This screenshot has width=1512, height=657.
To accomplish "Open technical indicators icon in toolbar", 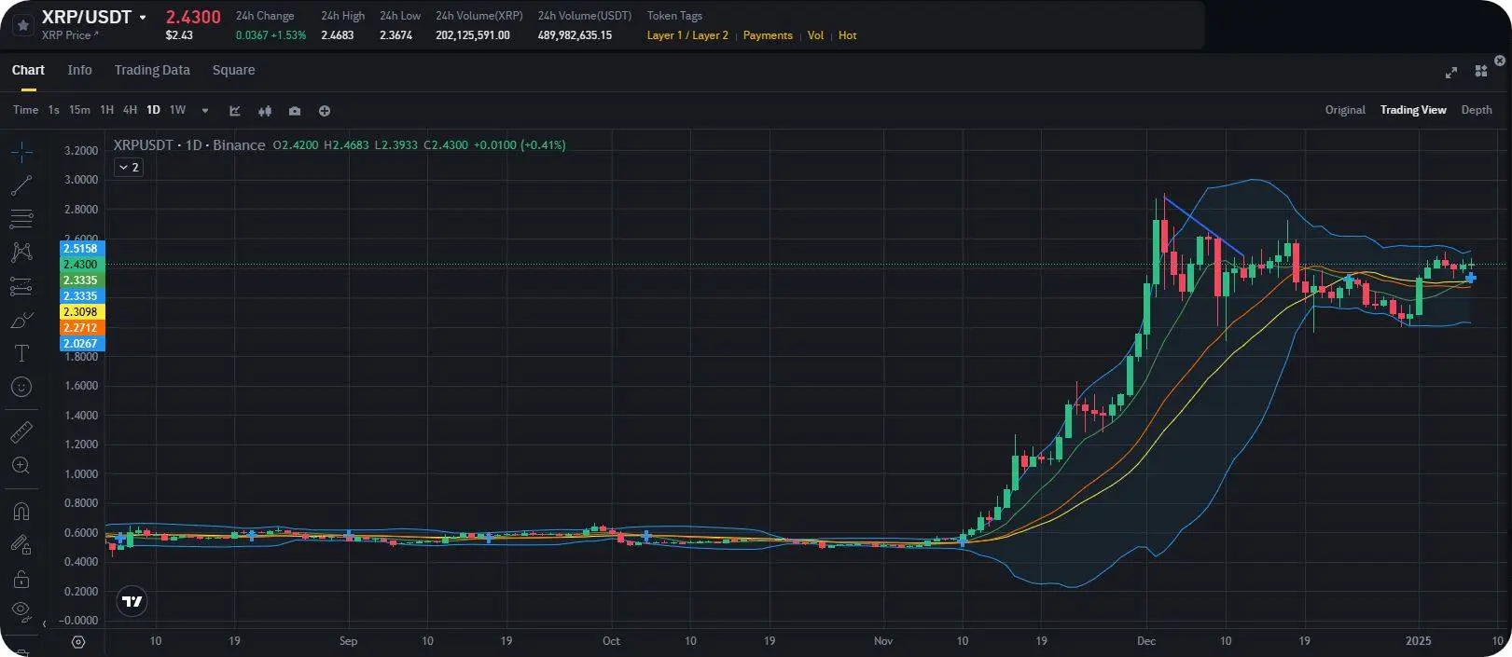I will coord(235,111).
